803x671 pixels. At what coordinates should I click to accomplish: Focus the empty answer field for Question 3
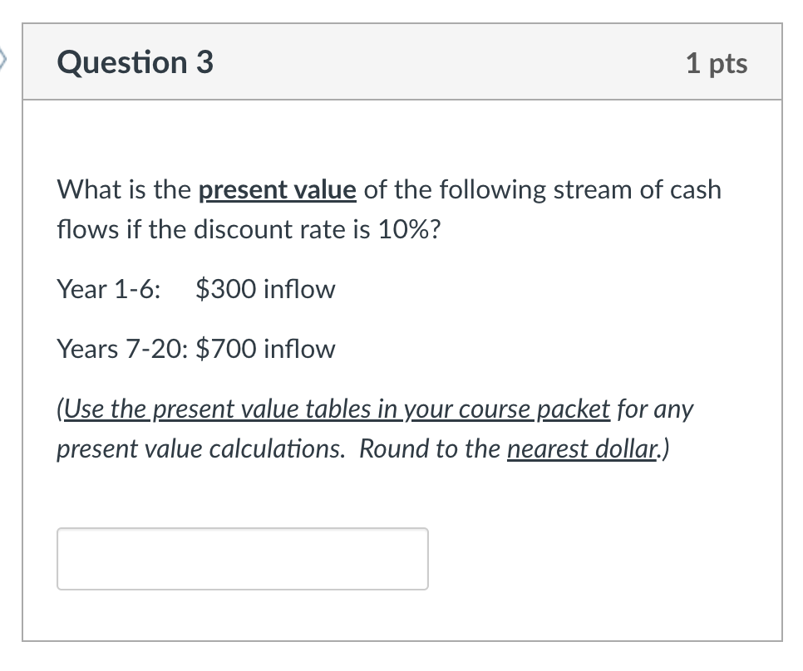[x=242, y=558]
